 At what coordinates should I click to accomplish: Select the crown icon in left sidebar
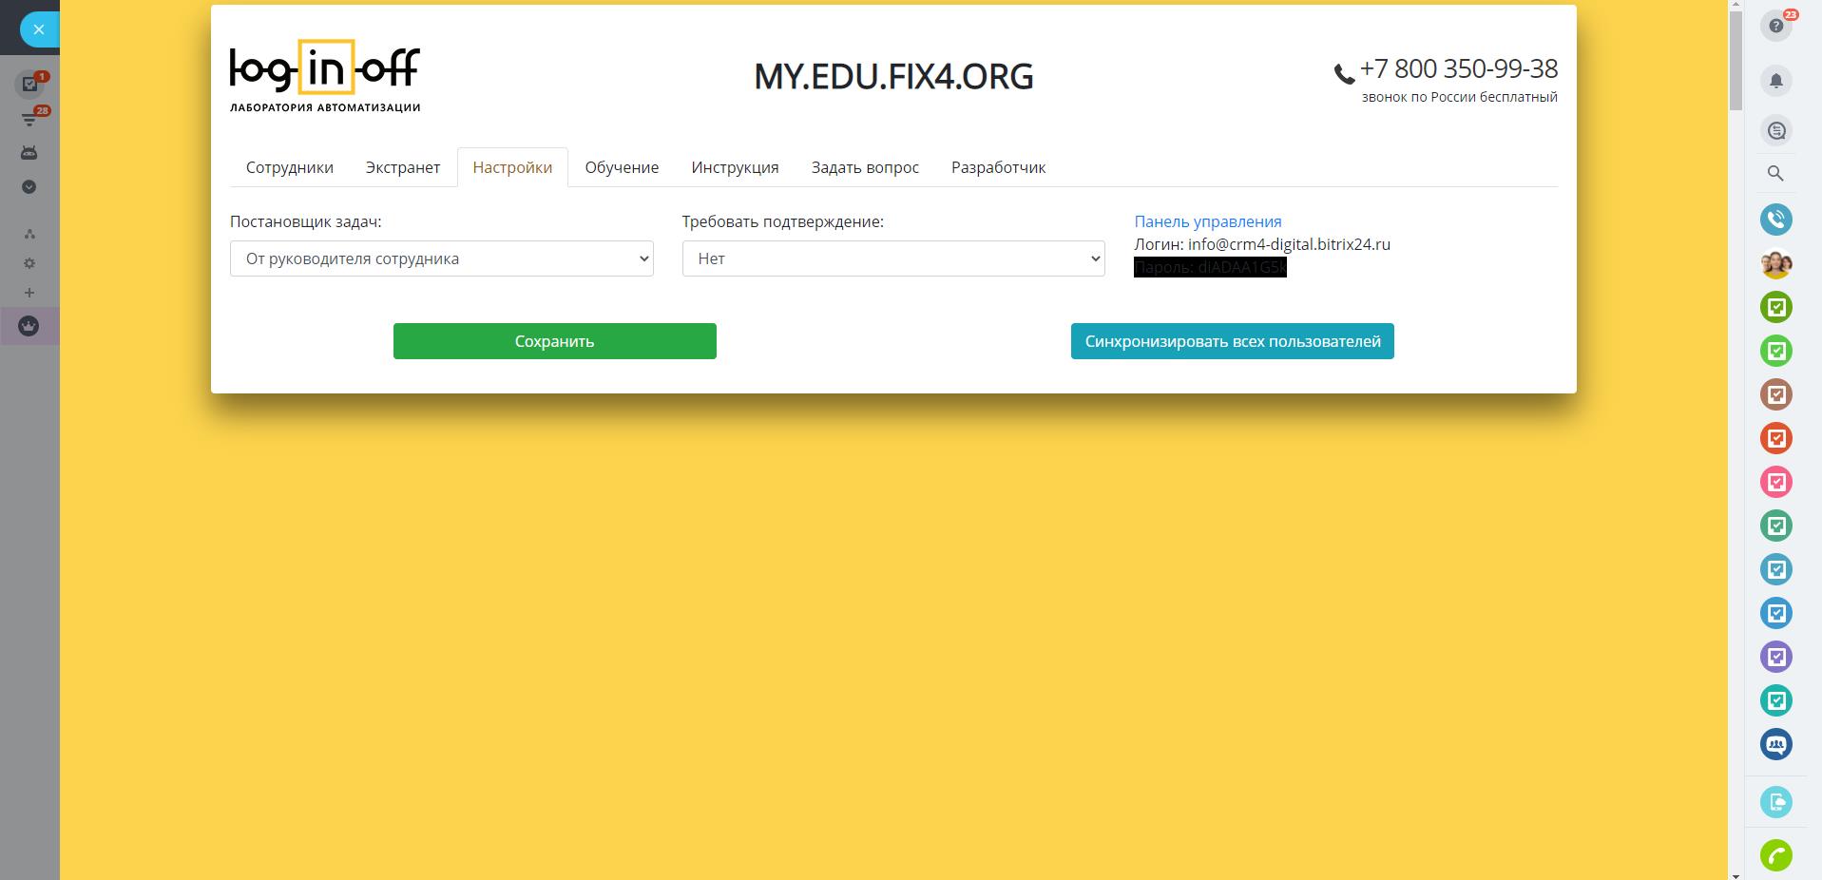click(x=29, y=326)
